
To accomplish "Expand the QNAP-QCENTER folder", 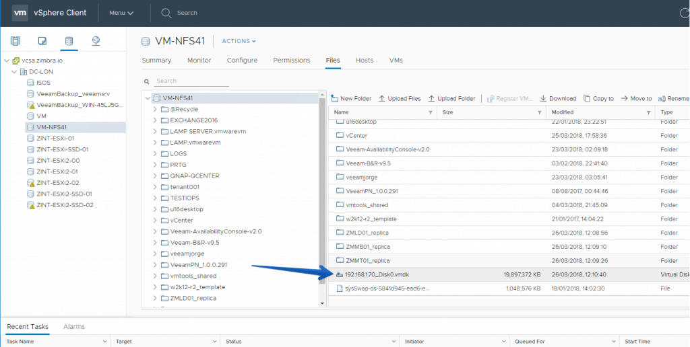I will click(155, 176).
